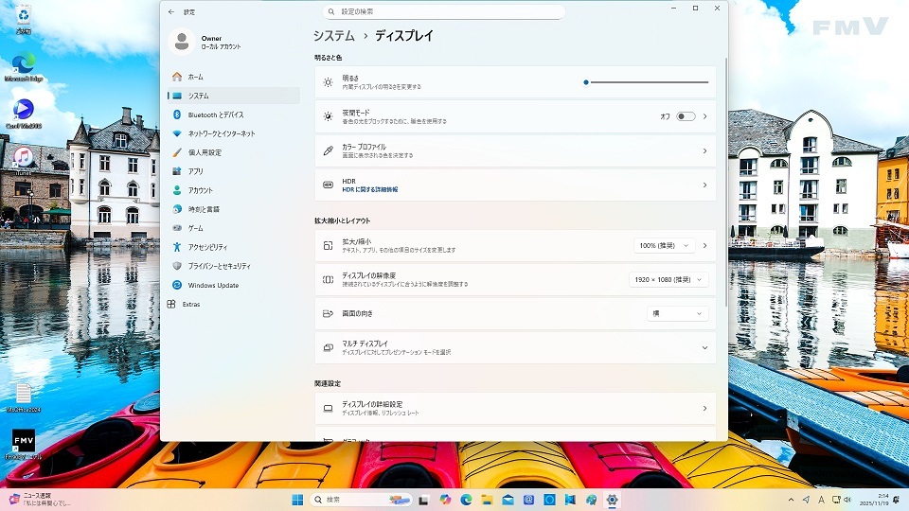The height and width of the screenshot is (511, 909).
Task: Click システム in the breadcrumb header
Action: 334,36
